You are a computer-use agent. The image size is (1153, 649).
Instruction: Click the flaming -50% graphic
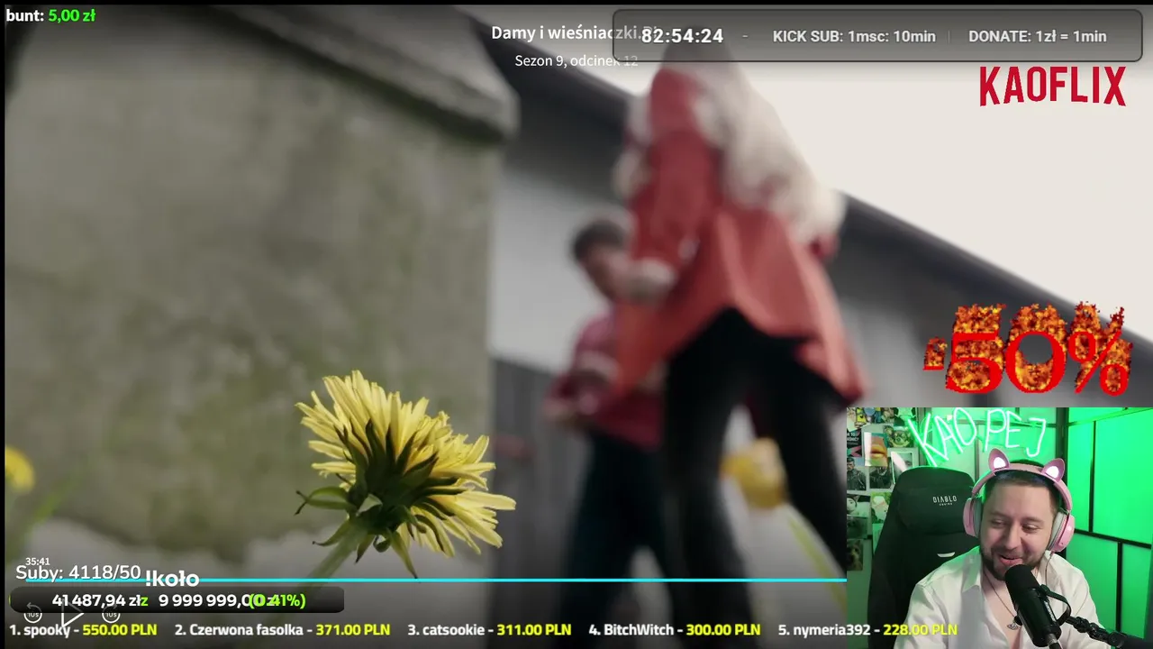pyautogui.click(x=1028, y=351)
